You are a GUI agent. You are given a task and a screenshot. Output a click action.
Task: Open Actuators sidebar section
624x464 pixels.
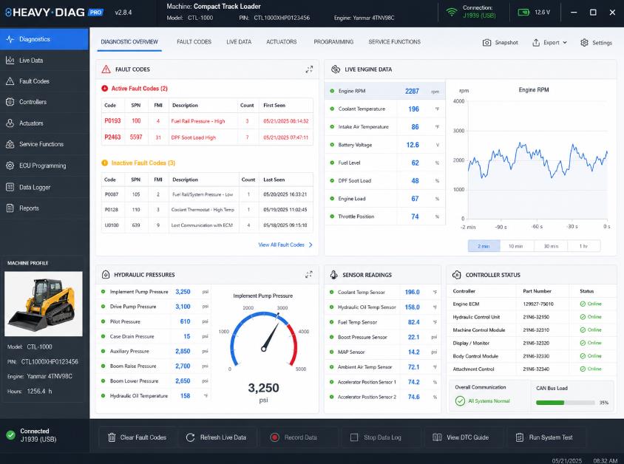tap(44, 123)
